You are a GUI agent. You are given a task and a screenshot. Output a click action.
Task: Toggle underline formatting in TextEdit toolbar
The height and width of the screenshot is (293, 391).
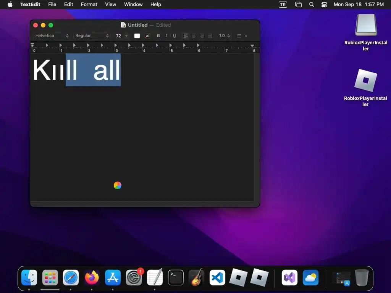click(x=174, y=35)
